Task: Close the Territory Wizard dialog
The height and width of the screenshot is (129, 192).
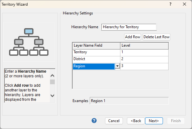Action: [x=184, y=4]
